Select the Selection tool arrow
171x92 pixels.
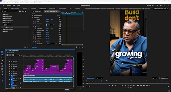point(2,52)
